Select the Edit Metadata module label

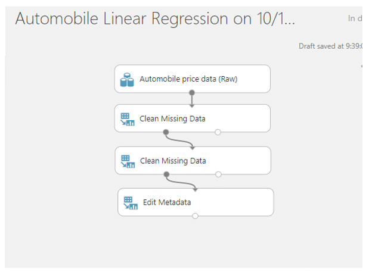[167, 202]
